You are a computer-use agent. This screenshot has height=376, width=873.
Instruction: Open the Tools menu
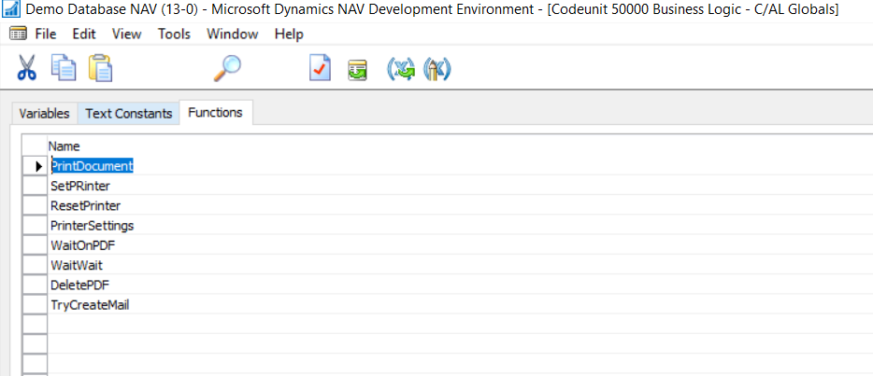pyautogui.click(x=174, y=35)
